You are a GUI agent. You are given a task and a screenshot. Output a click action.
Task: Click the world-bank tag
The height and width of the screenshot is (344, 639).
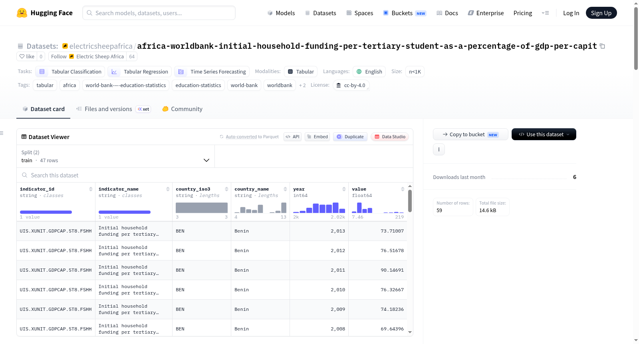[x=244, y=85]
